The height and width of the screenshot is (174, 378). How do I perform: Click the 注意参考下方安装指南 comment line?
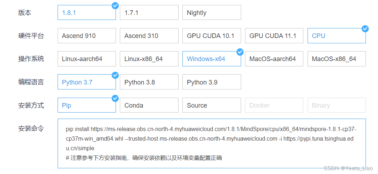coord(144,158)
